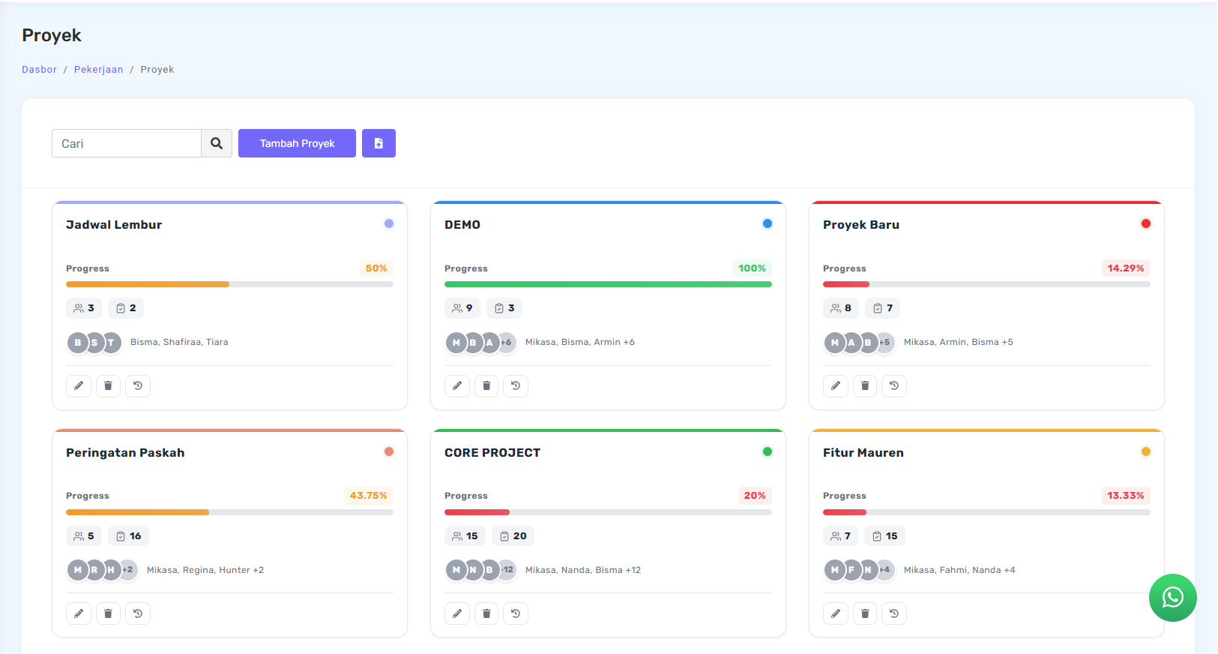Click the task count badge in Fitur Mauren
The image size is (1218, 654).
884,536
